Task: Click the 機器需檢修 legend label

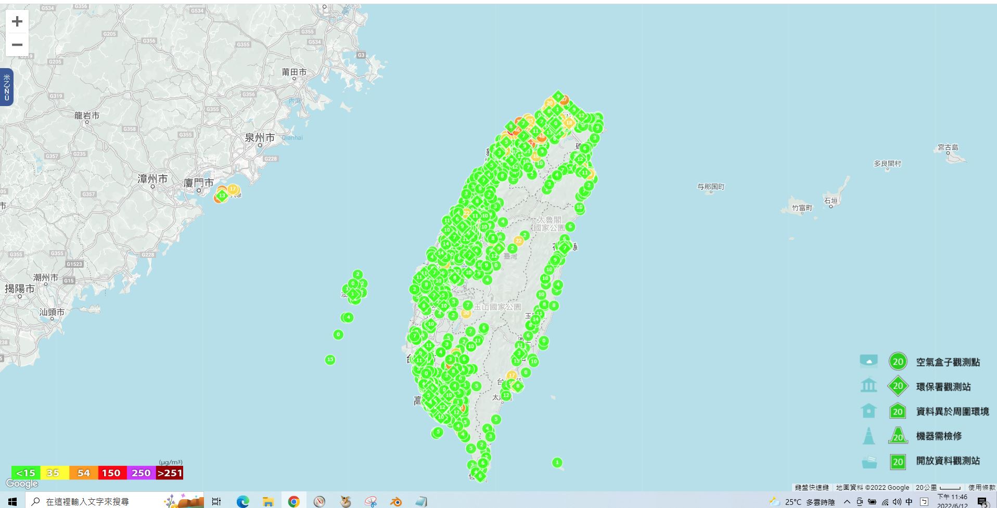Action: 939,436
